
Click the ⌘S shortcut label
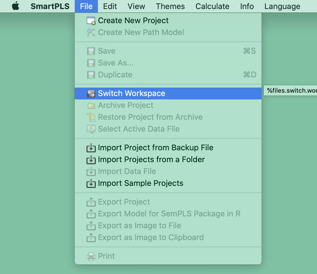[x=249, y=51]
